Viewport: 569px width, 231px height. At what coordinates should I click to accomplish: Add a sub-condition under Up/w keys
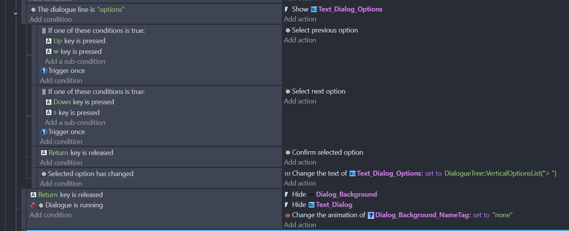75,61
